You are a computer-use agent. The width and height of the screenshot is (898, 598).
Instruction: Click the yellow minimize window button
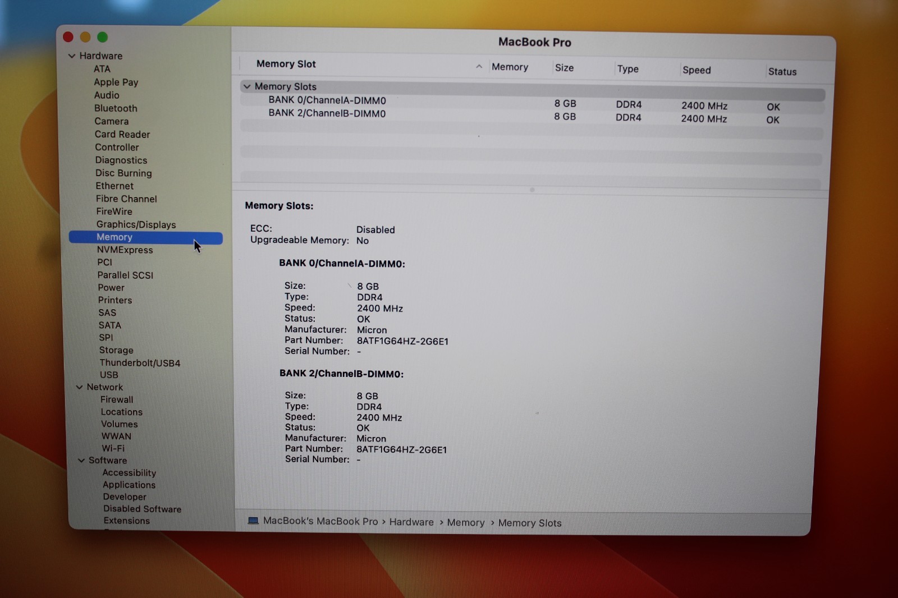click(85, 37)
